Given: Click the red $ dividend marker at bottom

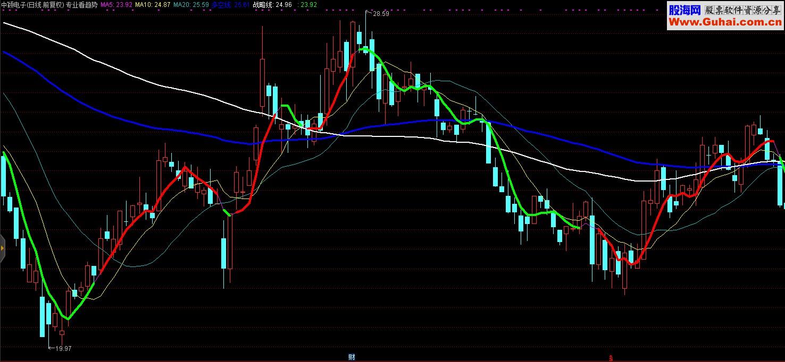Looking at the screenshot, I should click(611, 358).
